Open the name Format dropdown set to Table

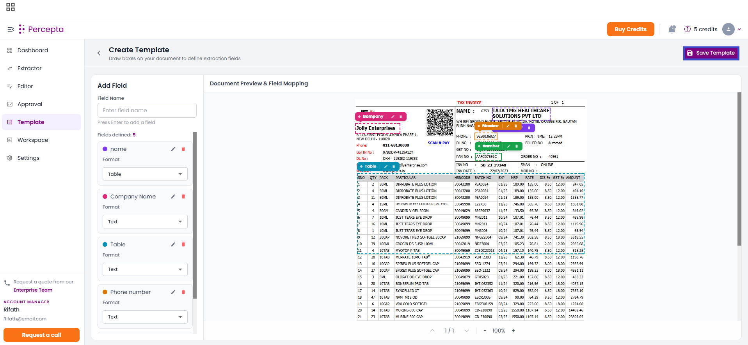point(145,174)
